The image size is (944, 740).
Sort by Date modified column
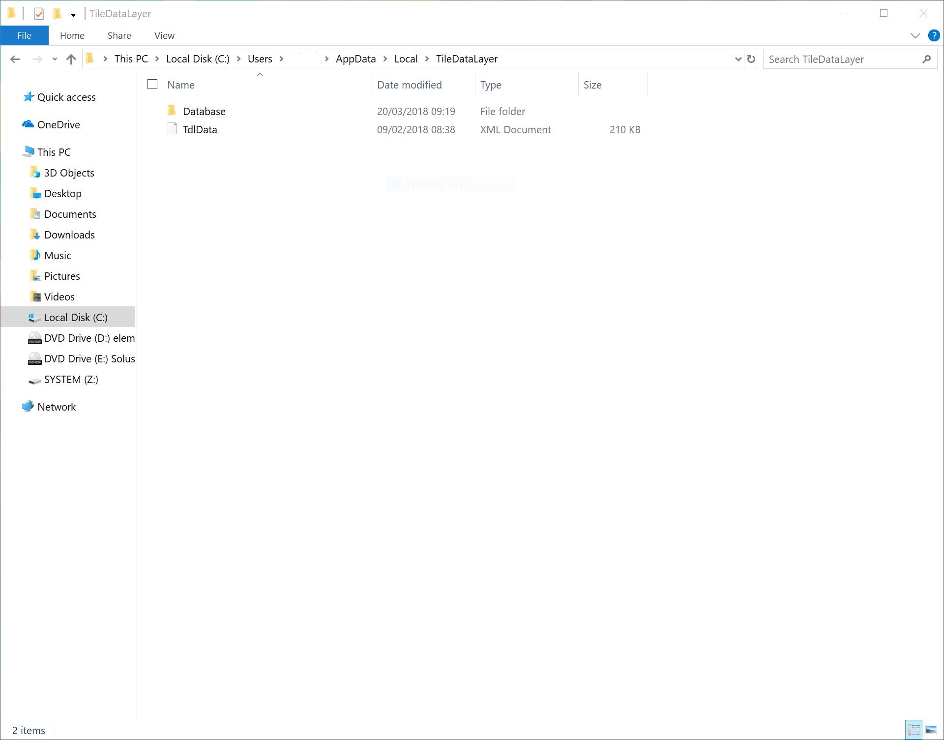[x=409, y=85]
